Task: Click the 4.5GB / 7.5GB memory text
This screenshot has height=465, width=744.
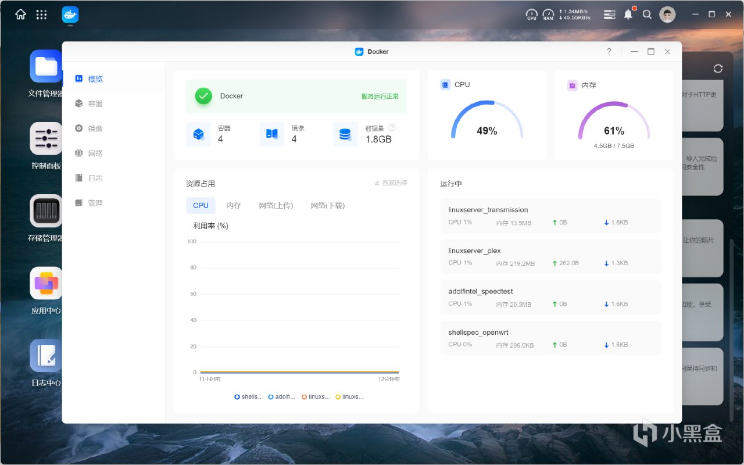Action: (614, 146)
